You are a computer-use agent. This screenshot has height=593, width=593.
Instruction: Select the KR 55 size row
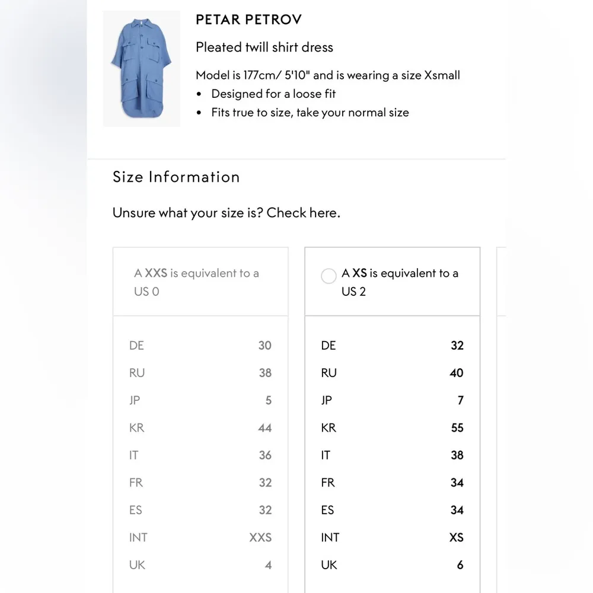pos(392,428)
